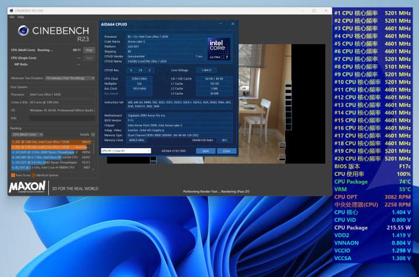The width and height of the screenshot is (419, 277).
Task: Click the Maxon logo
Action: point(27,187)
